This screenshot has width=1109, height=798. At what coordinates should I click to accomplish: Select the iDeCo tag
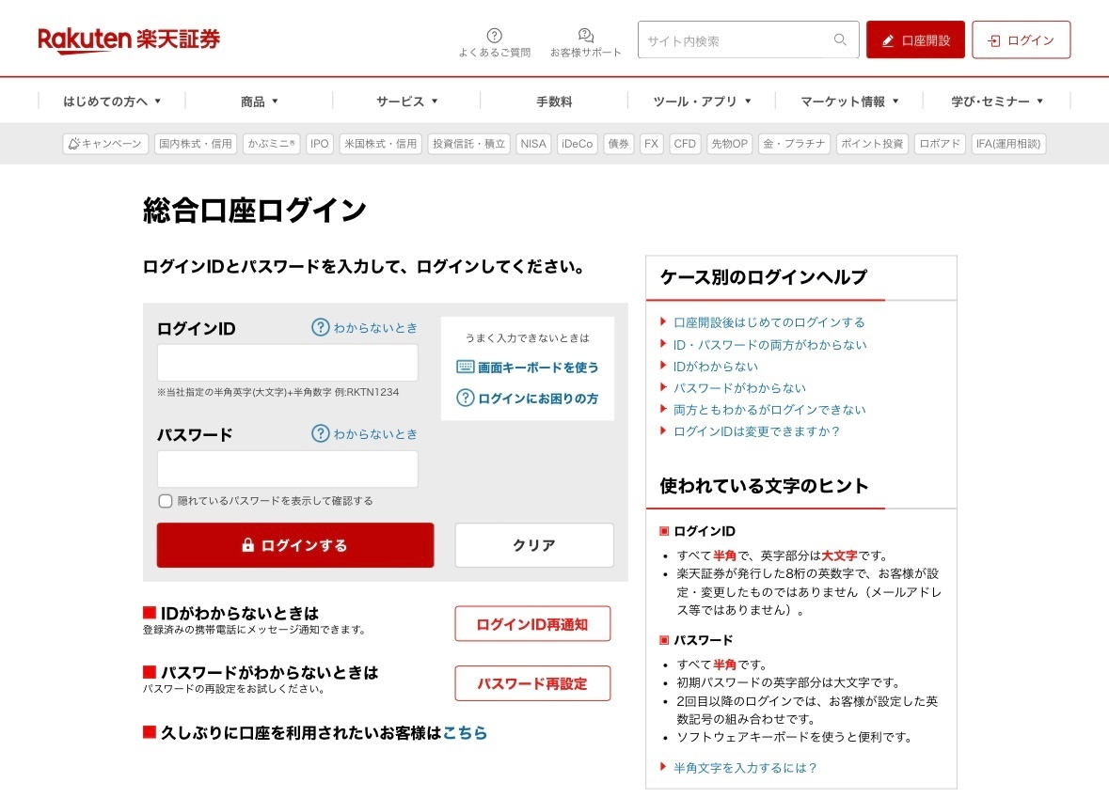pos(578,144)
